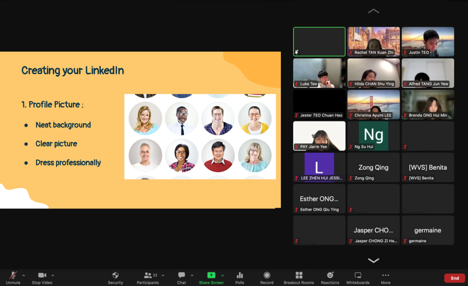Click the red End button
The image size is (468, 286).
(455, 278)
